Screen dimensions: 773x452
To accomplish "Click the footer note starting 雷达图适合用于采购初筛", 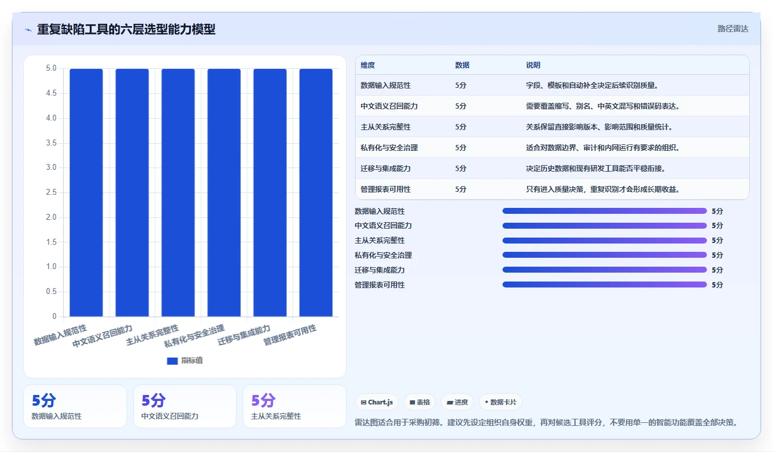I will (x=546, y=423).
